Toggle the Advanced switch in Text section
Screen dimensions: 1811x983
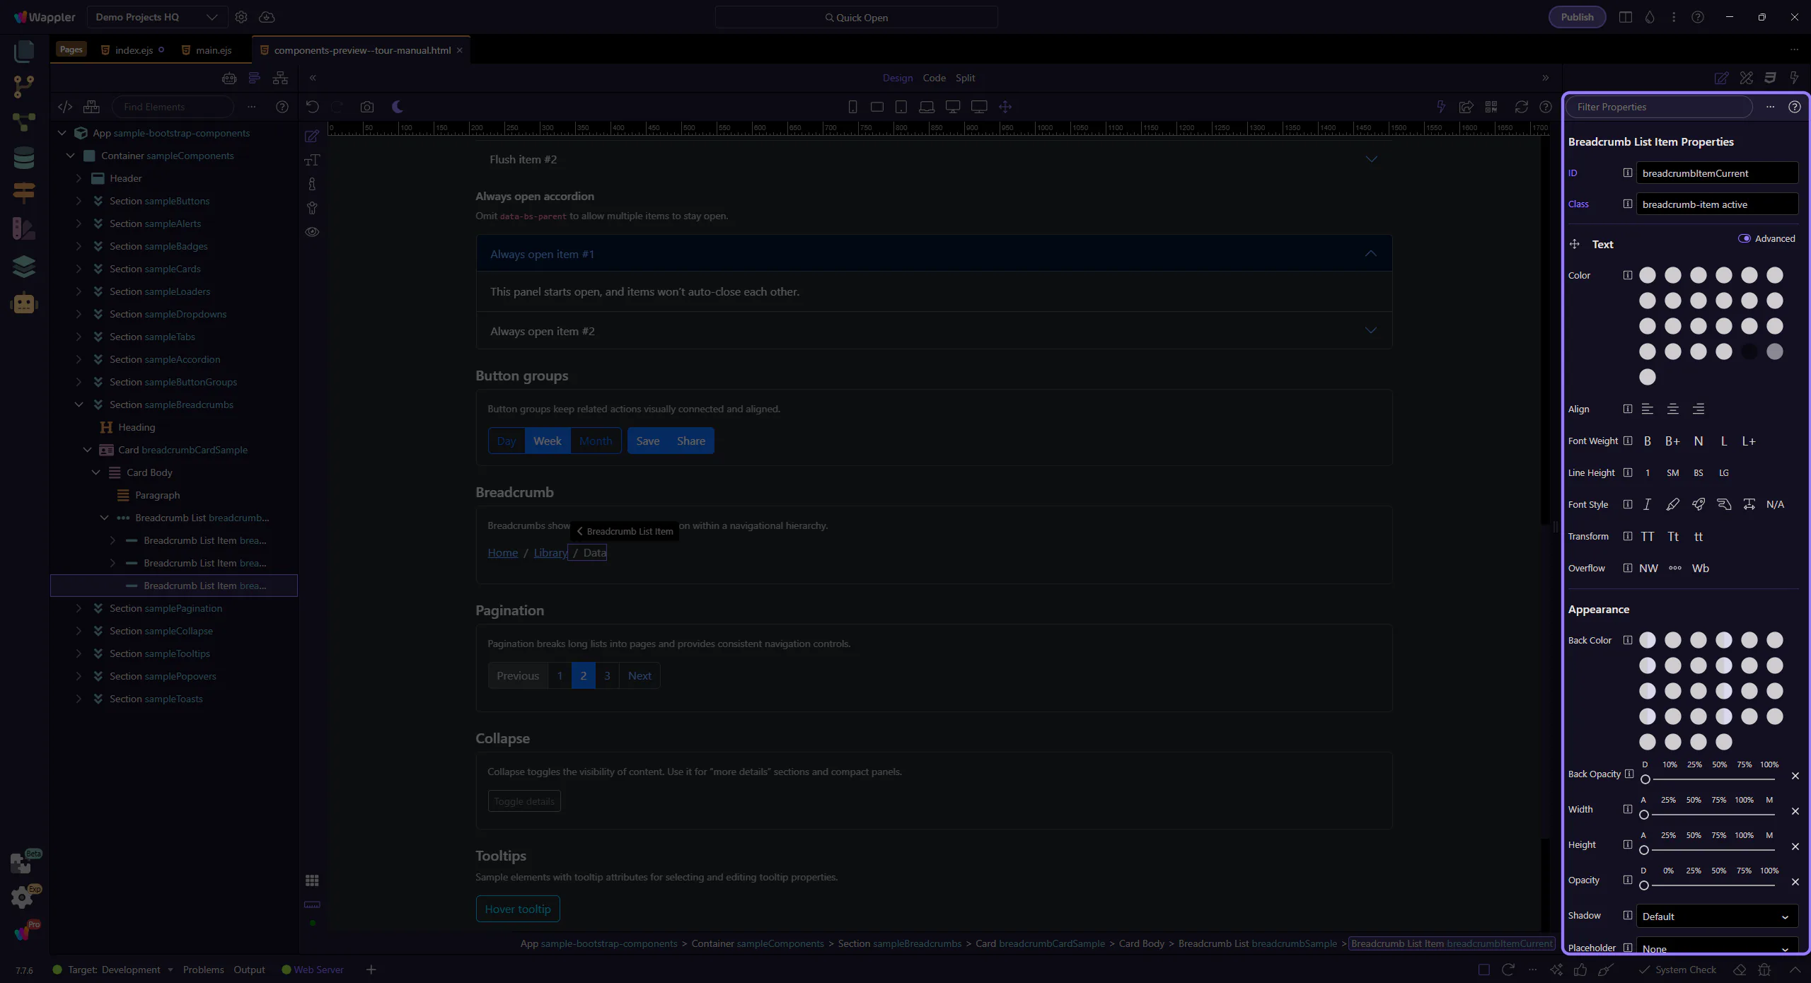[1745, 238]
